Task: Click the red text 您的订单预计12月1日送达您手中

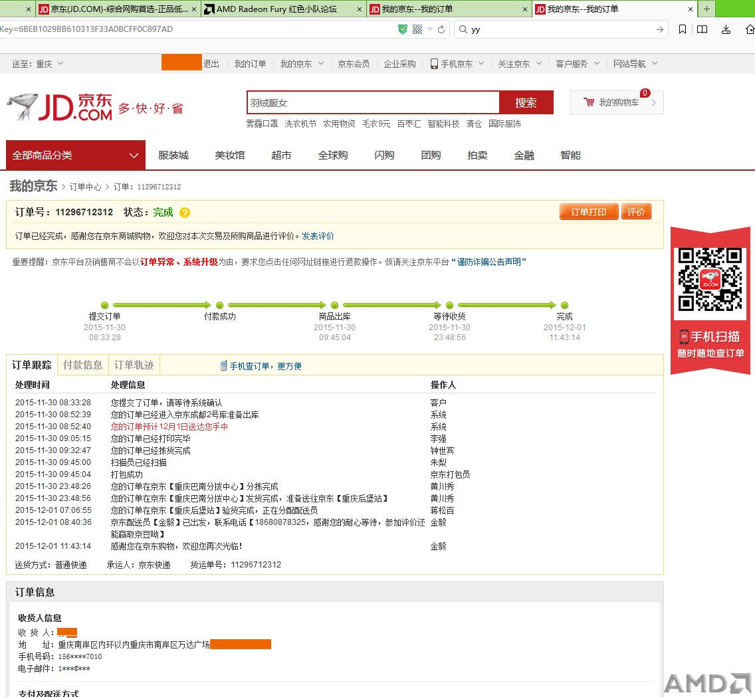Action: tap(169, 427)
